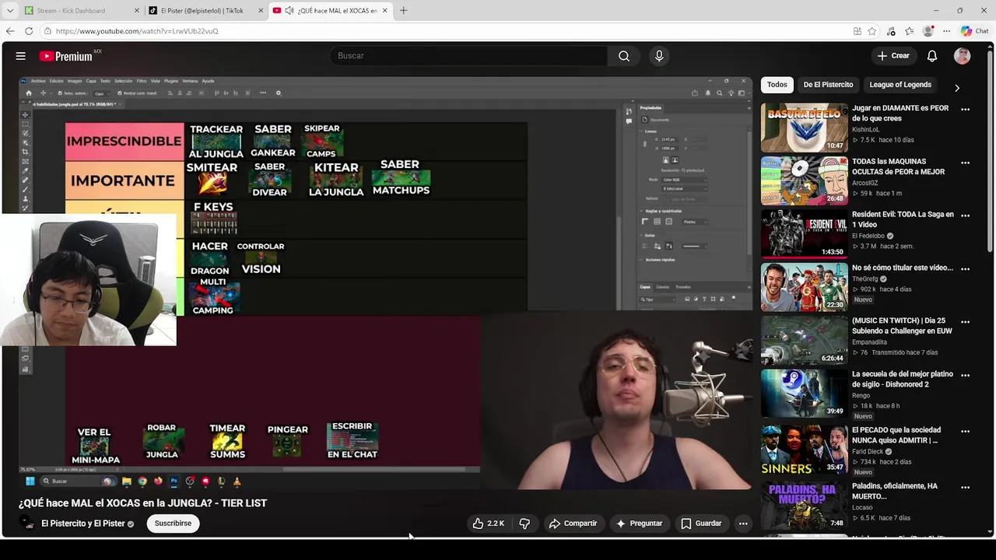Open TODAS las MAQUINAS OCULTAS thumbnail

(x=804, y=180)
